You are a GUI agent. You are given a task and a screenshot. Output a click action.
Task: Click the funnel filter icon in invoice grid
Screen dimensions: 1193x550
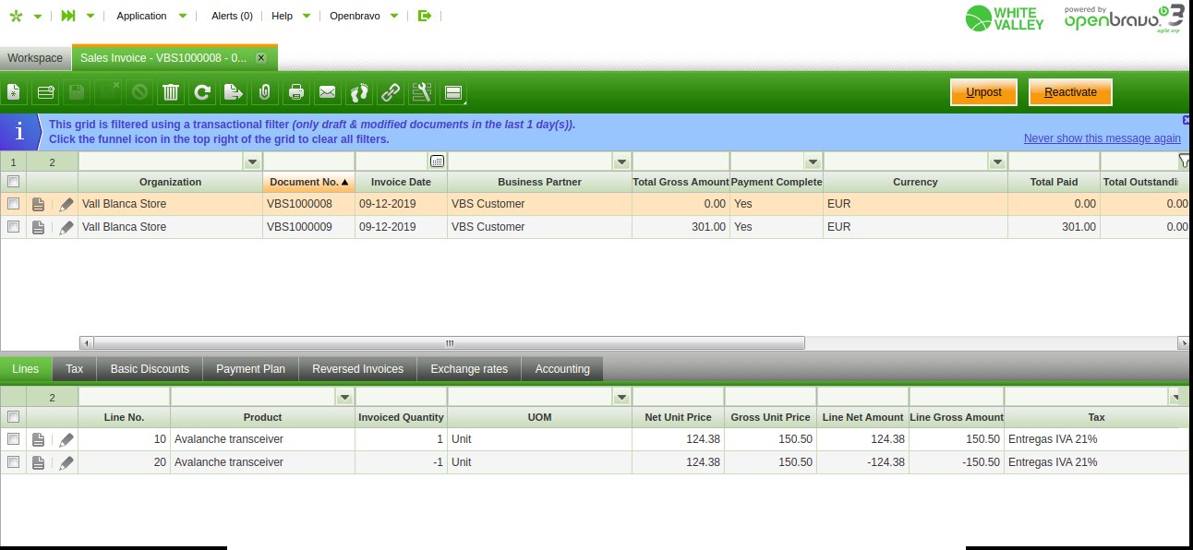tap(1184, 161)
